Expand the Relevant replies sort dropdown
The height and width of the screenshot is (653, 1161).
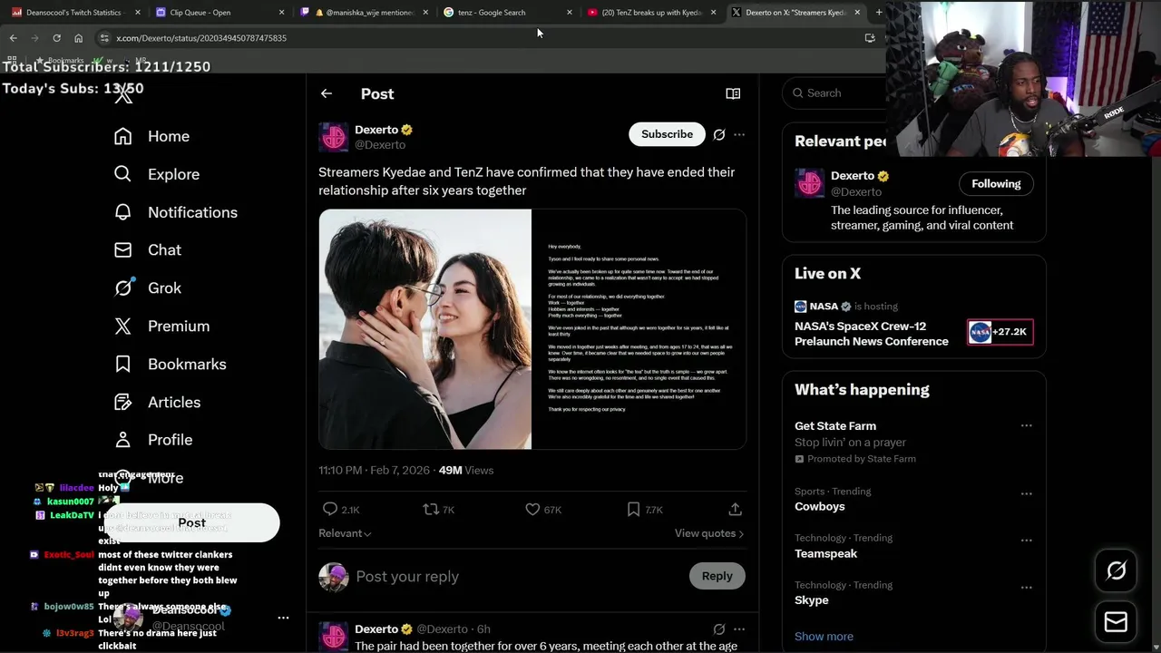(x=345, y=533)
